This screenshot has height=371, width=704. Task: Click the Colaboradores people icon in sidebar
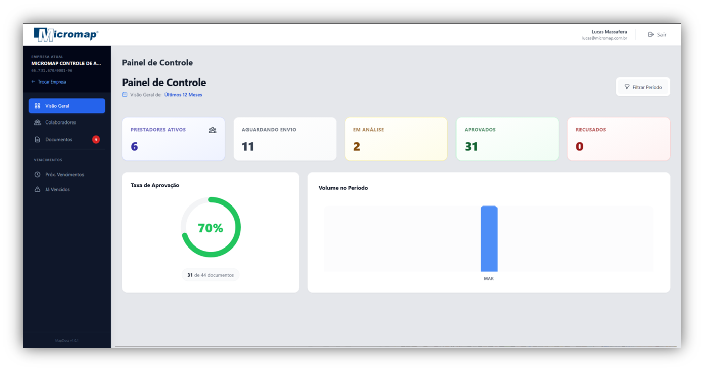point(37,122)
